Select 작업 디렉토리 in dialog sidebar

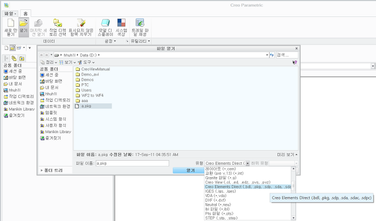coord(55,100)
